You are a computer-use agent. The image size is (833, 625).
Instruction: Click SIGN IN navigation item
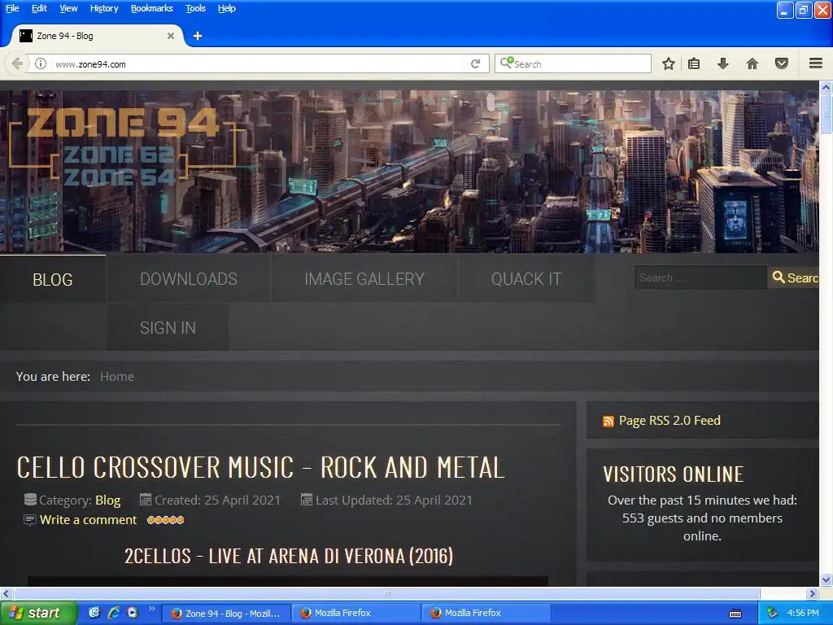point(168,328)
